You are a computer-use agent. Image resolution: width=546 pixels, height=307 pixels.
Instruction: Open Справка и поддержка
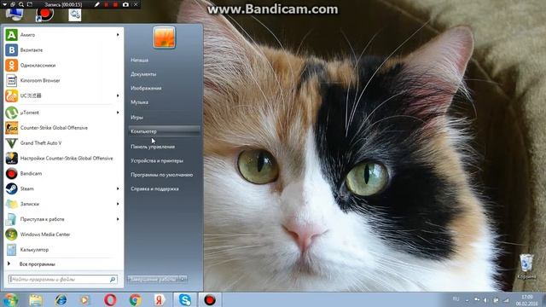[x=154, y=189]
